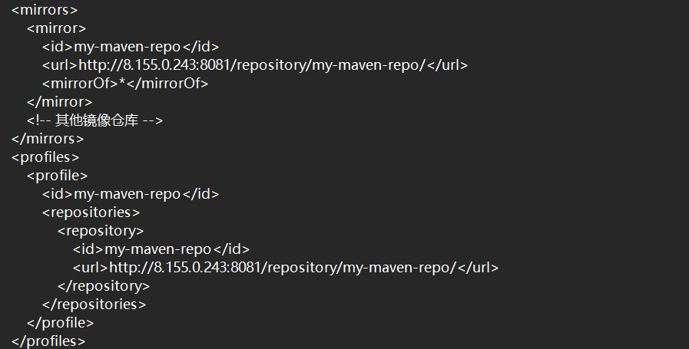Click the profile id my-maven-repo line
Screen dimensions: 689x349
pyautogui.click(x=131, y=194)
